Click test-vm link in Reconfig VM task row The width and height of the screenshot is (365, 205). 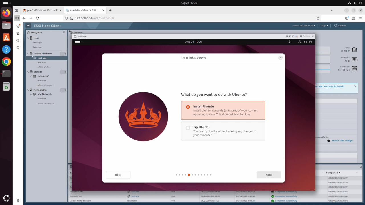pos(135,196)
